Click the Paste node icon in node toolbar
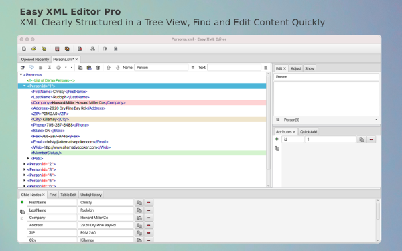402x251 pixels. tap(89, 68)
